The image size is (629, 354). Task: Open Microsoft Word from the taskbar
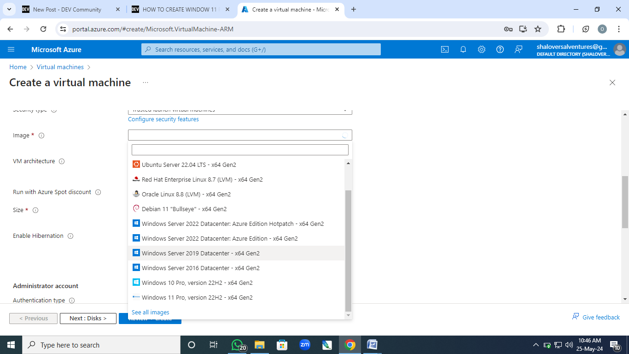click(x=373, y=345)
